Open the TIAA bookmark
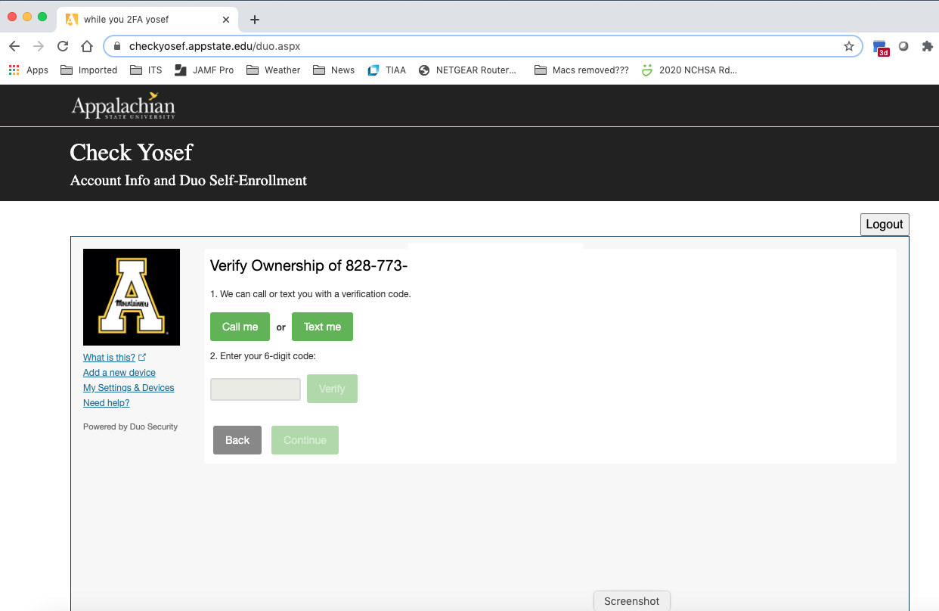The image size is (939, 611). [x=386, y=70]
